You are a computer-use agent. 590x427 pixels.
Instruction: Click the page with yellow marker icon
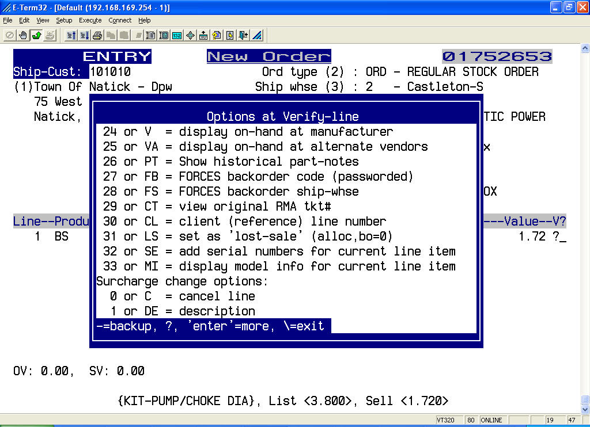(230, 35)
